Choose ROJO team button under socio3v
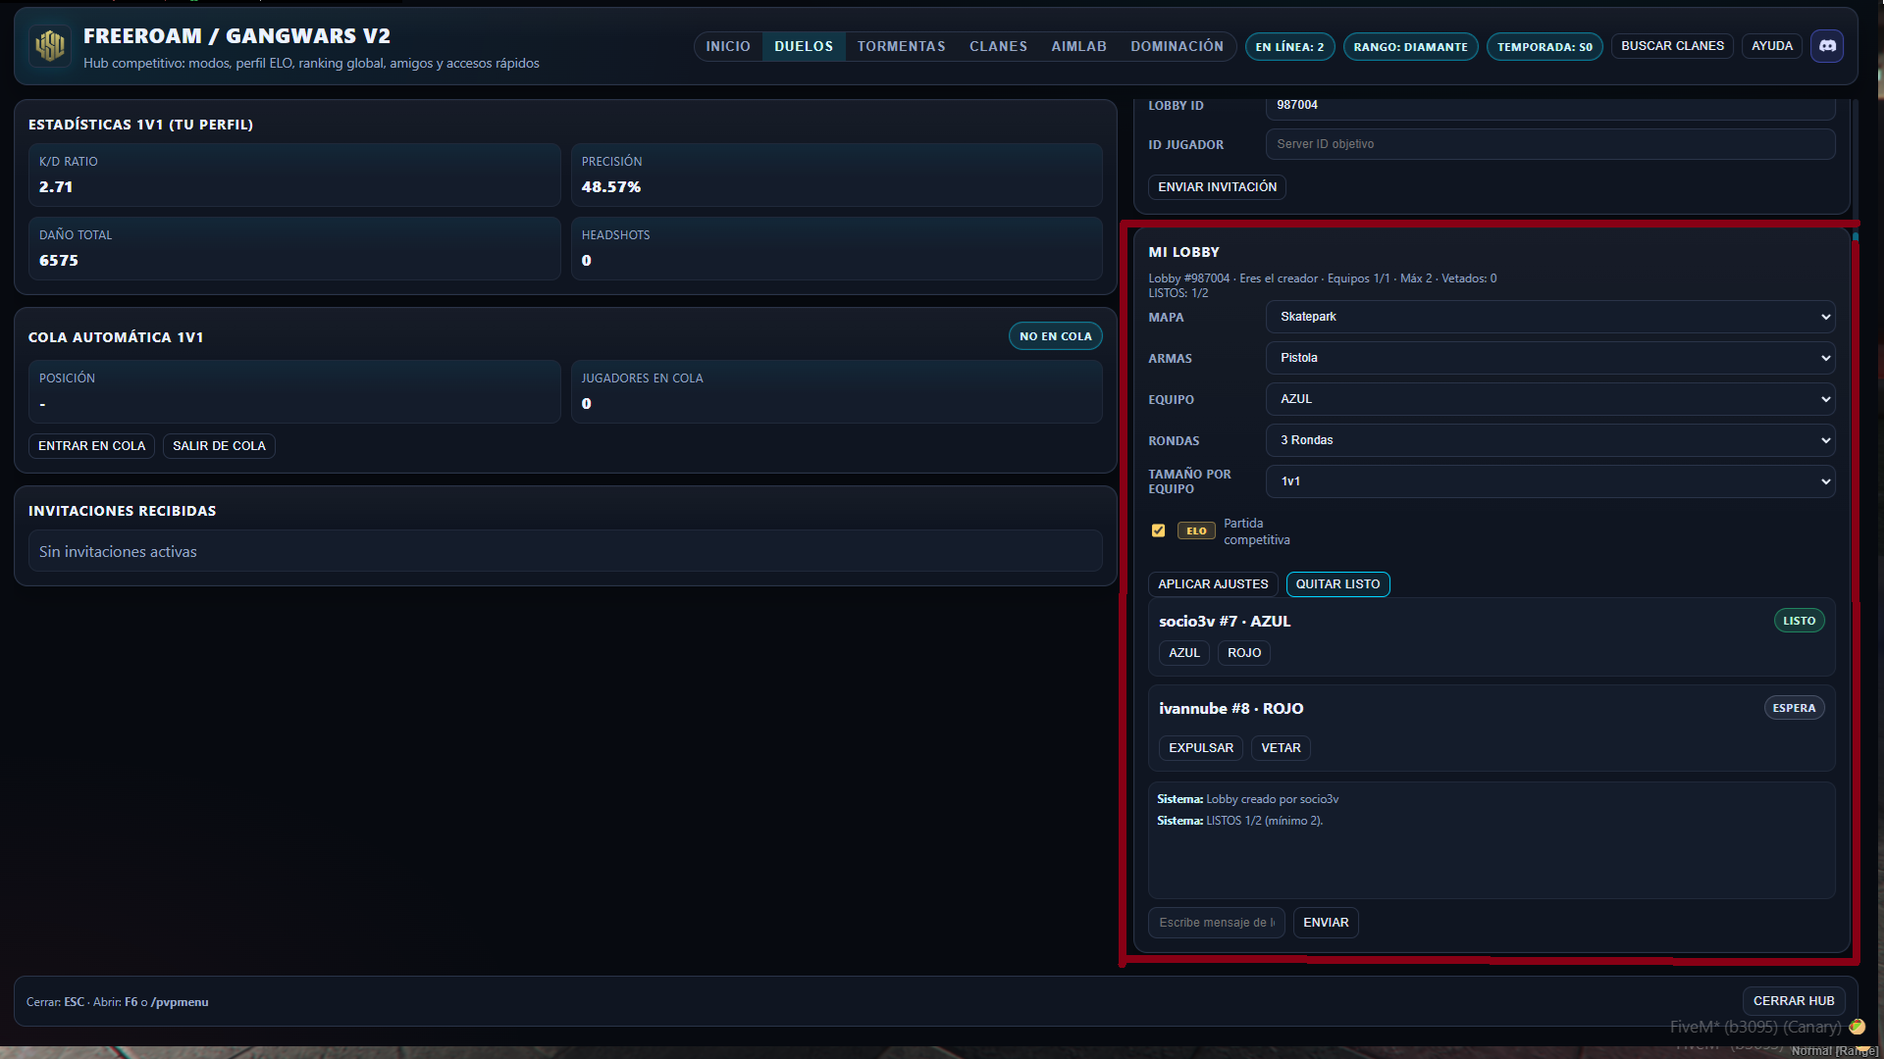 point(1243,653)
